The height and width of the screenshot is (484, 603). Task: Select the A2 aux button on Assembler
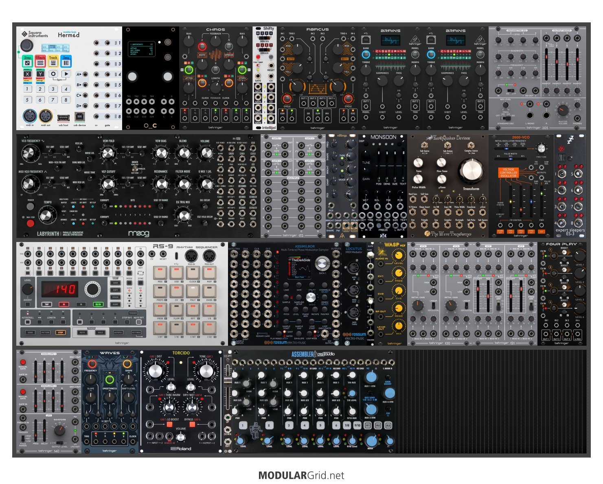378,425
